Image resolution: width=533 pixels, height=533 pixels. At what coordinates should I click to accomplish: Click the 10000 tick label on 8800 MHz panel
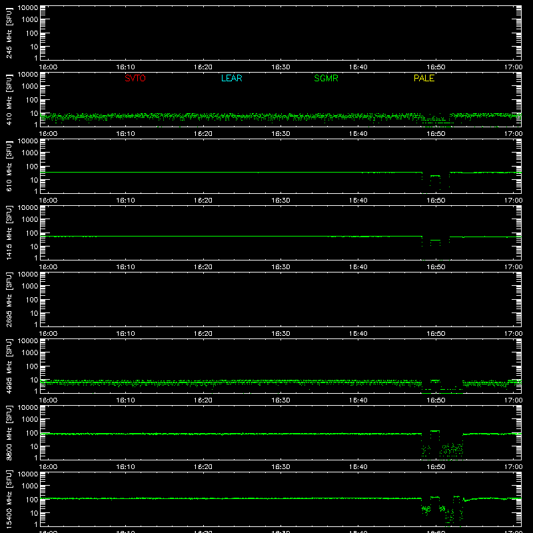pos(28,408)
